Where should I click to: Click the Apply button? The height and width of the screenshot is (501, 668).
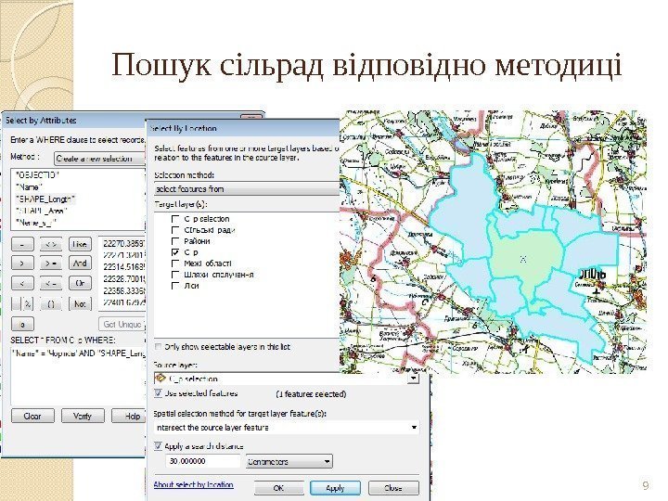pos(335,488)
